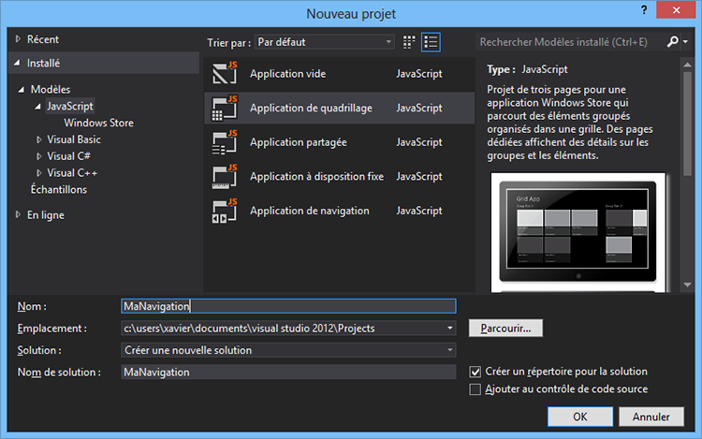The height and width of the screenshot is (439, 702).
Task: Click the Application vide template icon
Action: (223, 74)
